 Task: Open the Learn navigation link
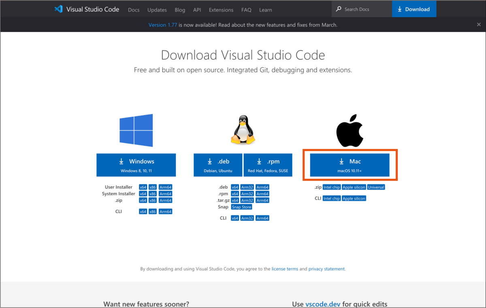click(266, 10)
